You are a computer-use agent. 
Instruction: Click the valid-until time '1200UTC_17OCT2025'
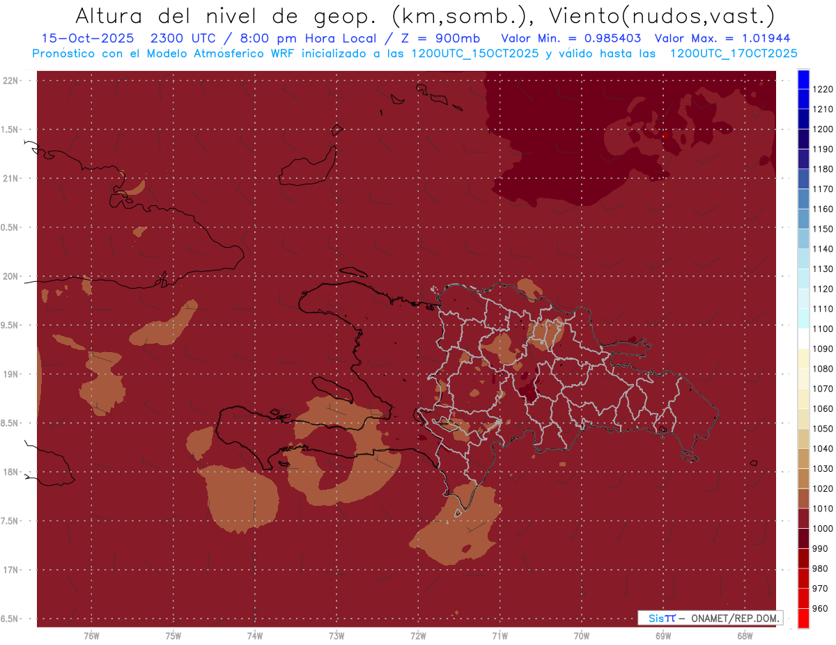click(734, 54)
